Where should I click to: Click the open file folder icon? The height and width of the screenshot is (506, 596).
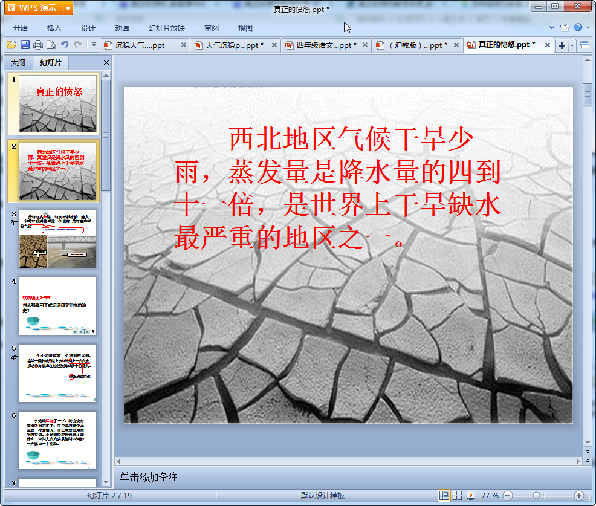pyautogui.click(x=11, y=45)
